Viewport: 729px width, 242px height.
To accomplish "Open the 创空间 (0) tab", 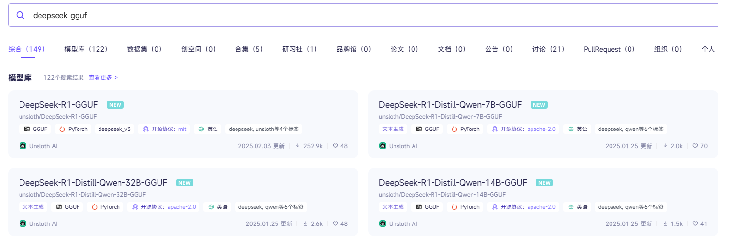I will (x=198, y=49).
